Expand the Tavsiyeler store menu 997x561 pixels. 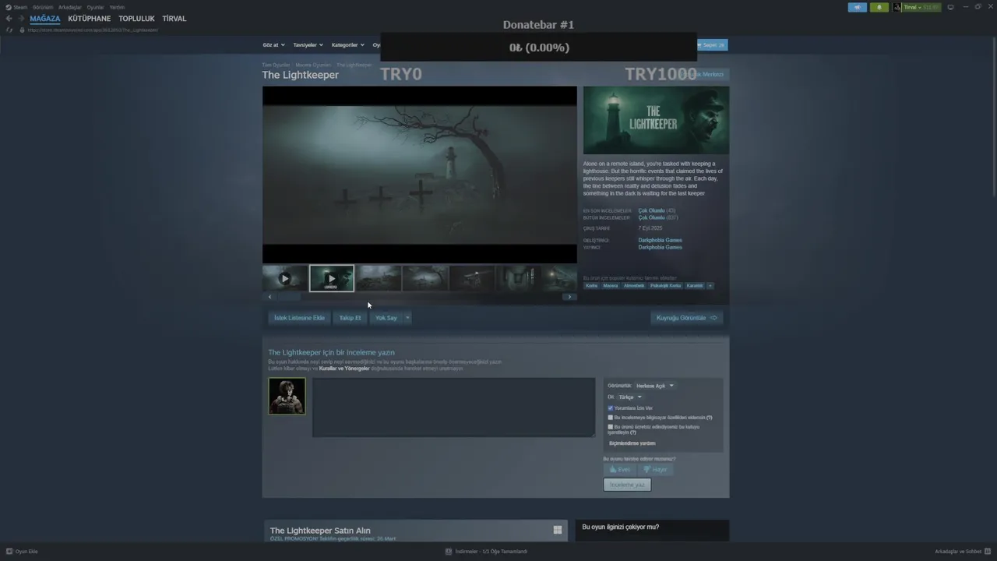coord(308,45)
